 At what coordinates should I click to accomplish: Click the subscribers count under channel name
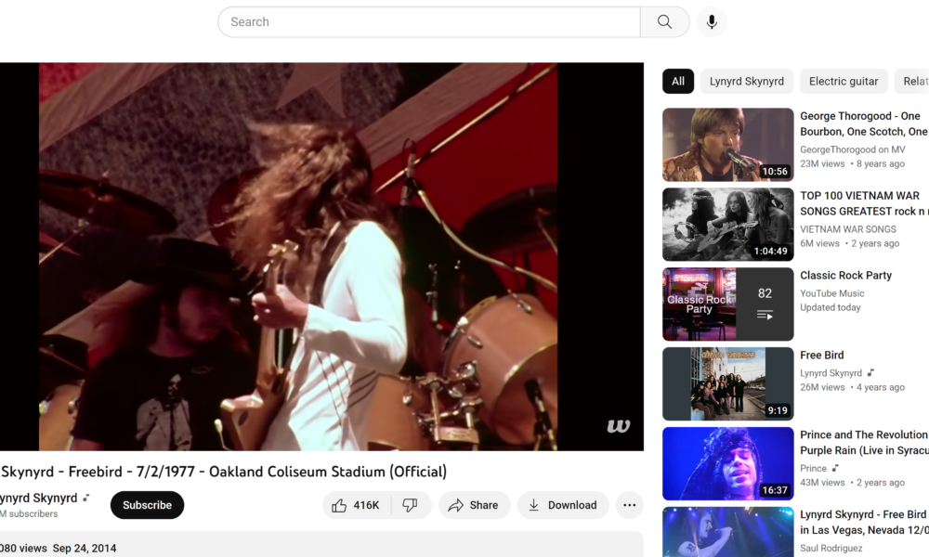tap(29, 513)
